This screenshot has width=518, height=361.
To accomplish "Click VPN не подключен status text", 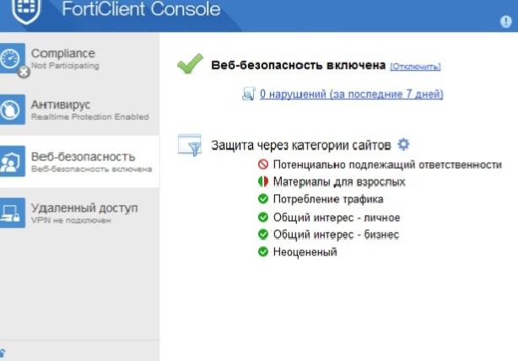I will (x=71, y=220).
